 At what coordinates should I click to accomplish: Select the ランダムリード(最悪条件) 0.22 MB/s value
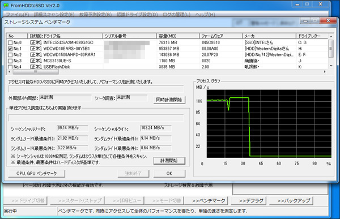[73, 148]
